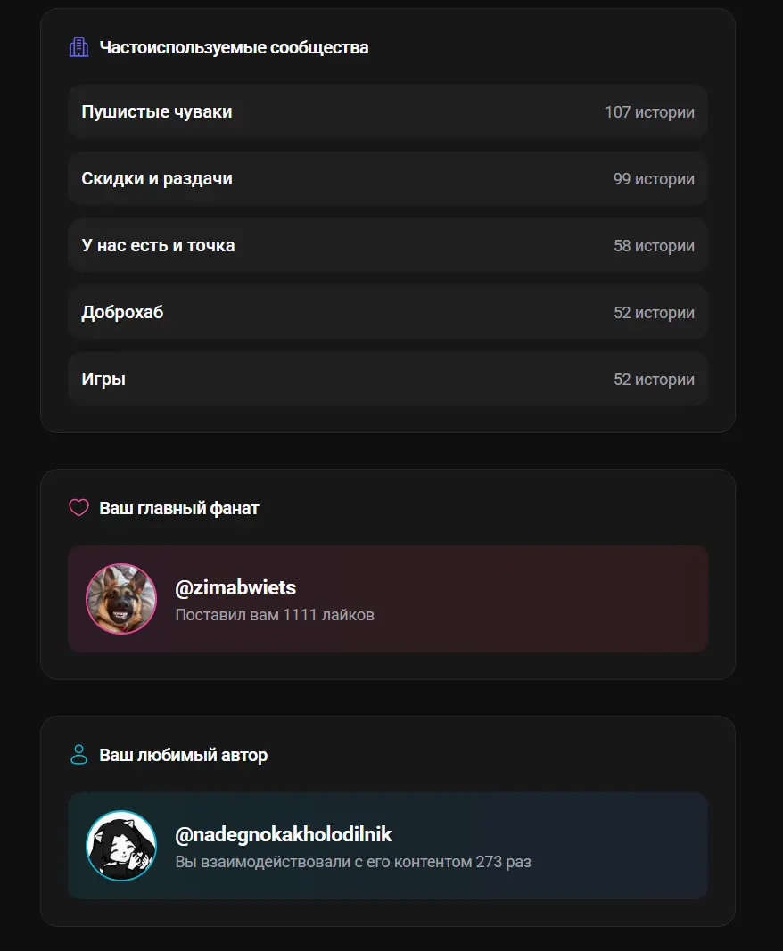The width and height of the screenshot is (783, 951).
Task: Click the Поставил вам 1111 лайков text
Action: [275, 615]
